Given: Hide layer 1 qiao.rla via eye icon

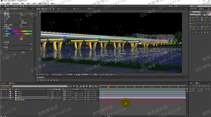Looking at the screenshot, I should point(2,91).
